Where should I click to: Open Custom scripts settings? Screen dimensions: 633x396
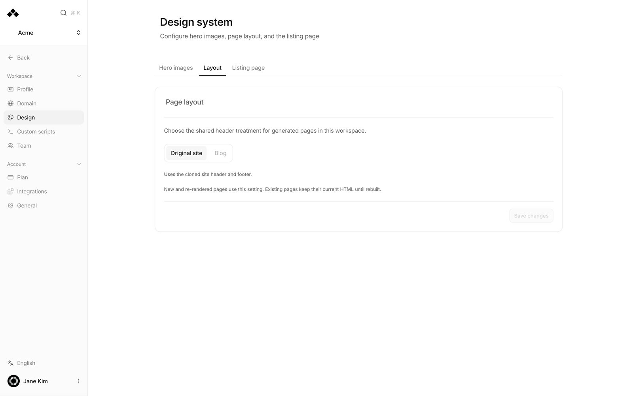(x=44, y=131)
